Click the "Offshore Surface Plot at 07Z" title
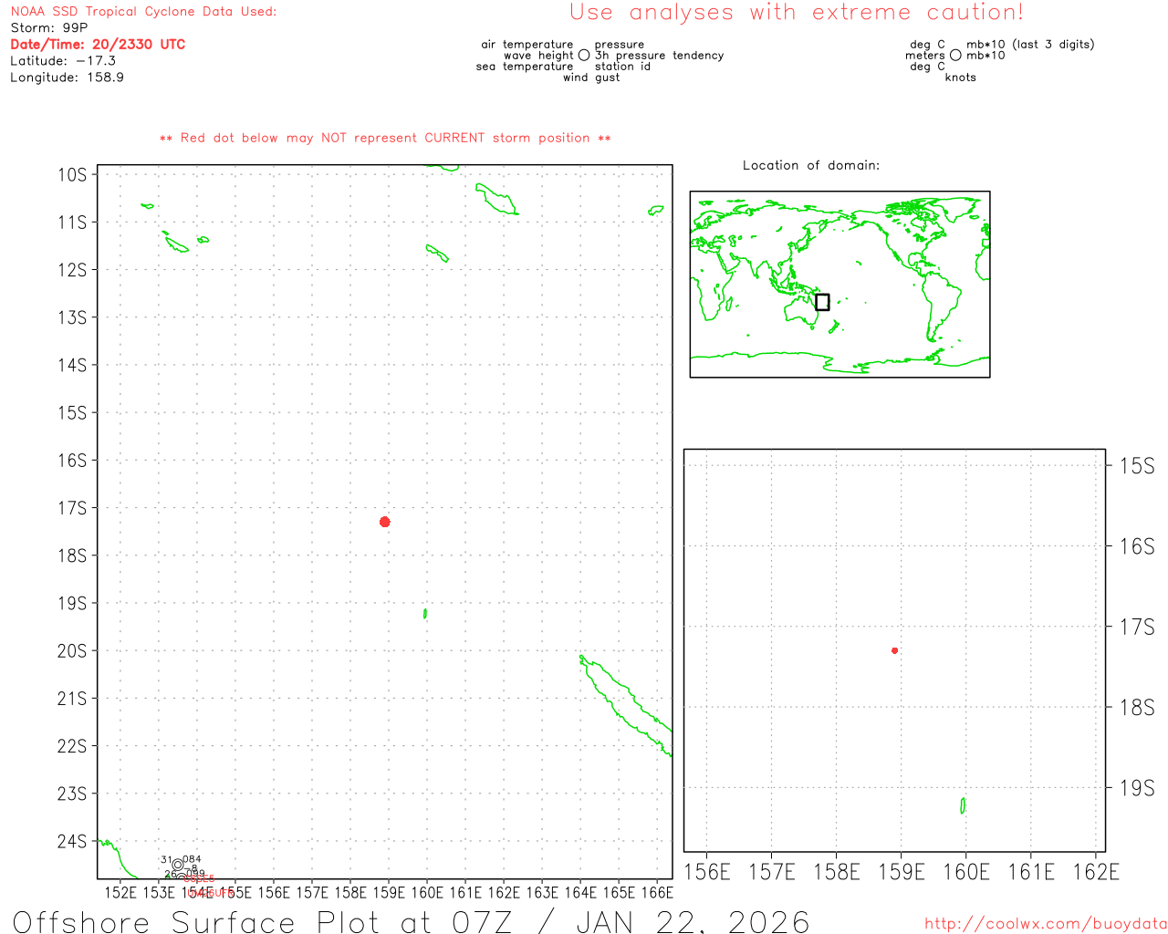 point(263,922)
